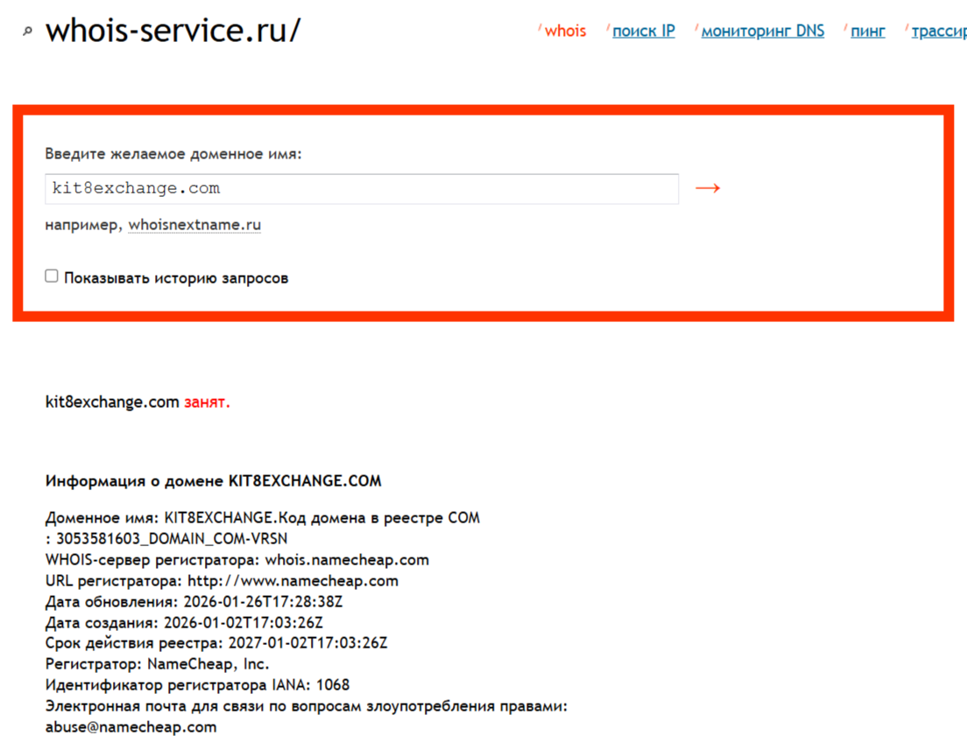Select the red "занят." status text
Viewport: 967px width, 736px height.
(x=207, y=402)
